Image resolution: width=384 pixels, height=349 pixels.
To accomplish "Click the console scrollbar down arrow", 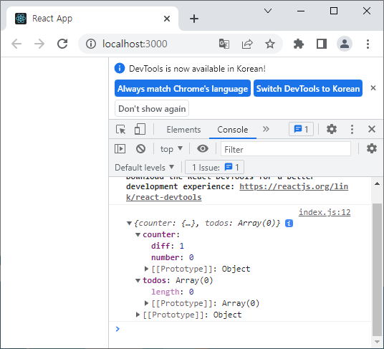I will (x=377, y=342).
